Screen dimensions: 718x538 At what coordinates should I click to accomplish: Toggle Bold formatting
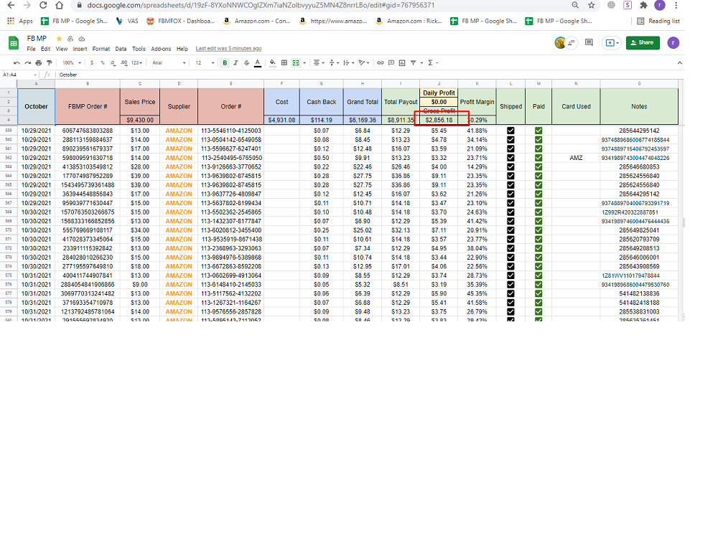(225, 62)
